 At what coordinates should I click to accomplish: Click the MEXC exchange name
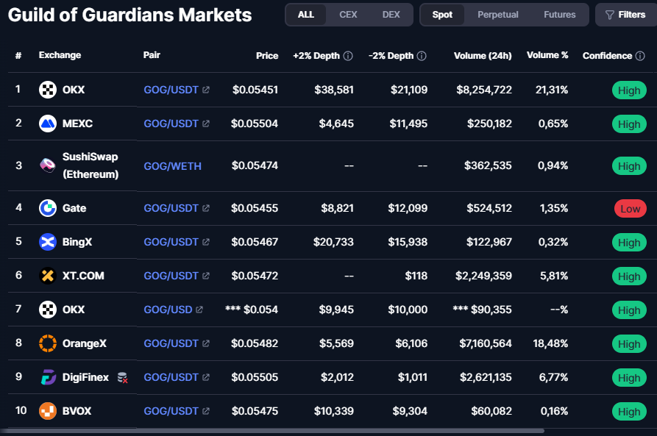tap(77, 124)
